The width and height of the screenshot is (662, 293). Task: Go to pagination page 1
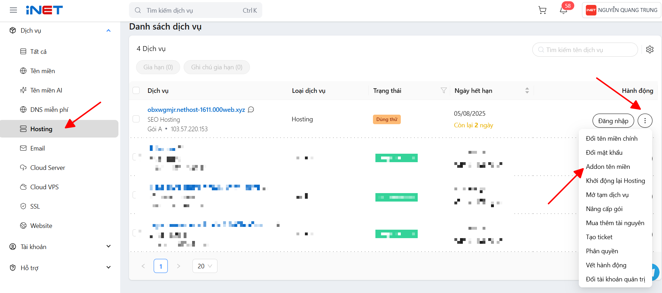coord(161,266)
